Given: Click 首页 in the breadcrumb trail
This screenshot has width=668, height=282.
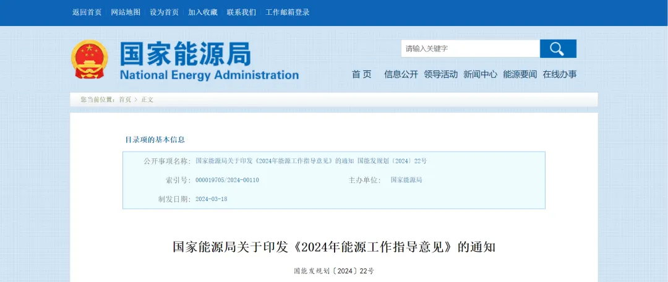Looking at the screenshot, I should 125,100.
